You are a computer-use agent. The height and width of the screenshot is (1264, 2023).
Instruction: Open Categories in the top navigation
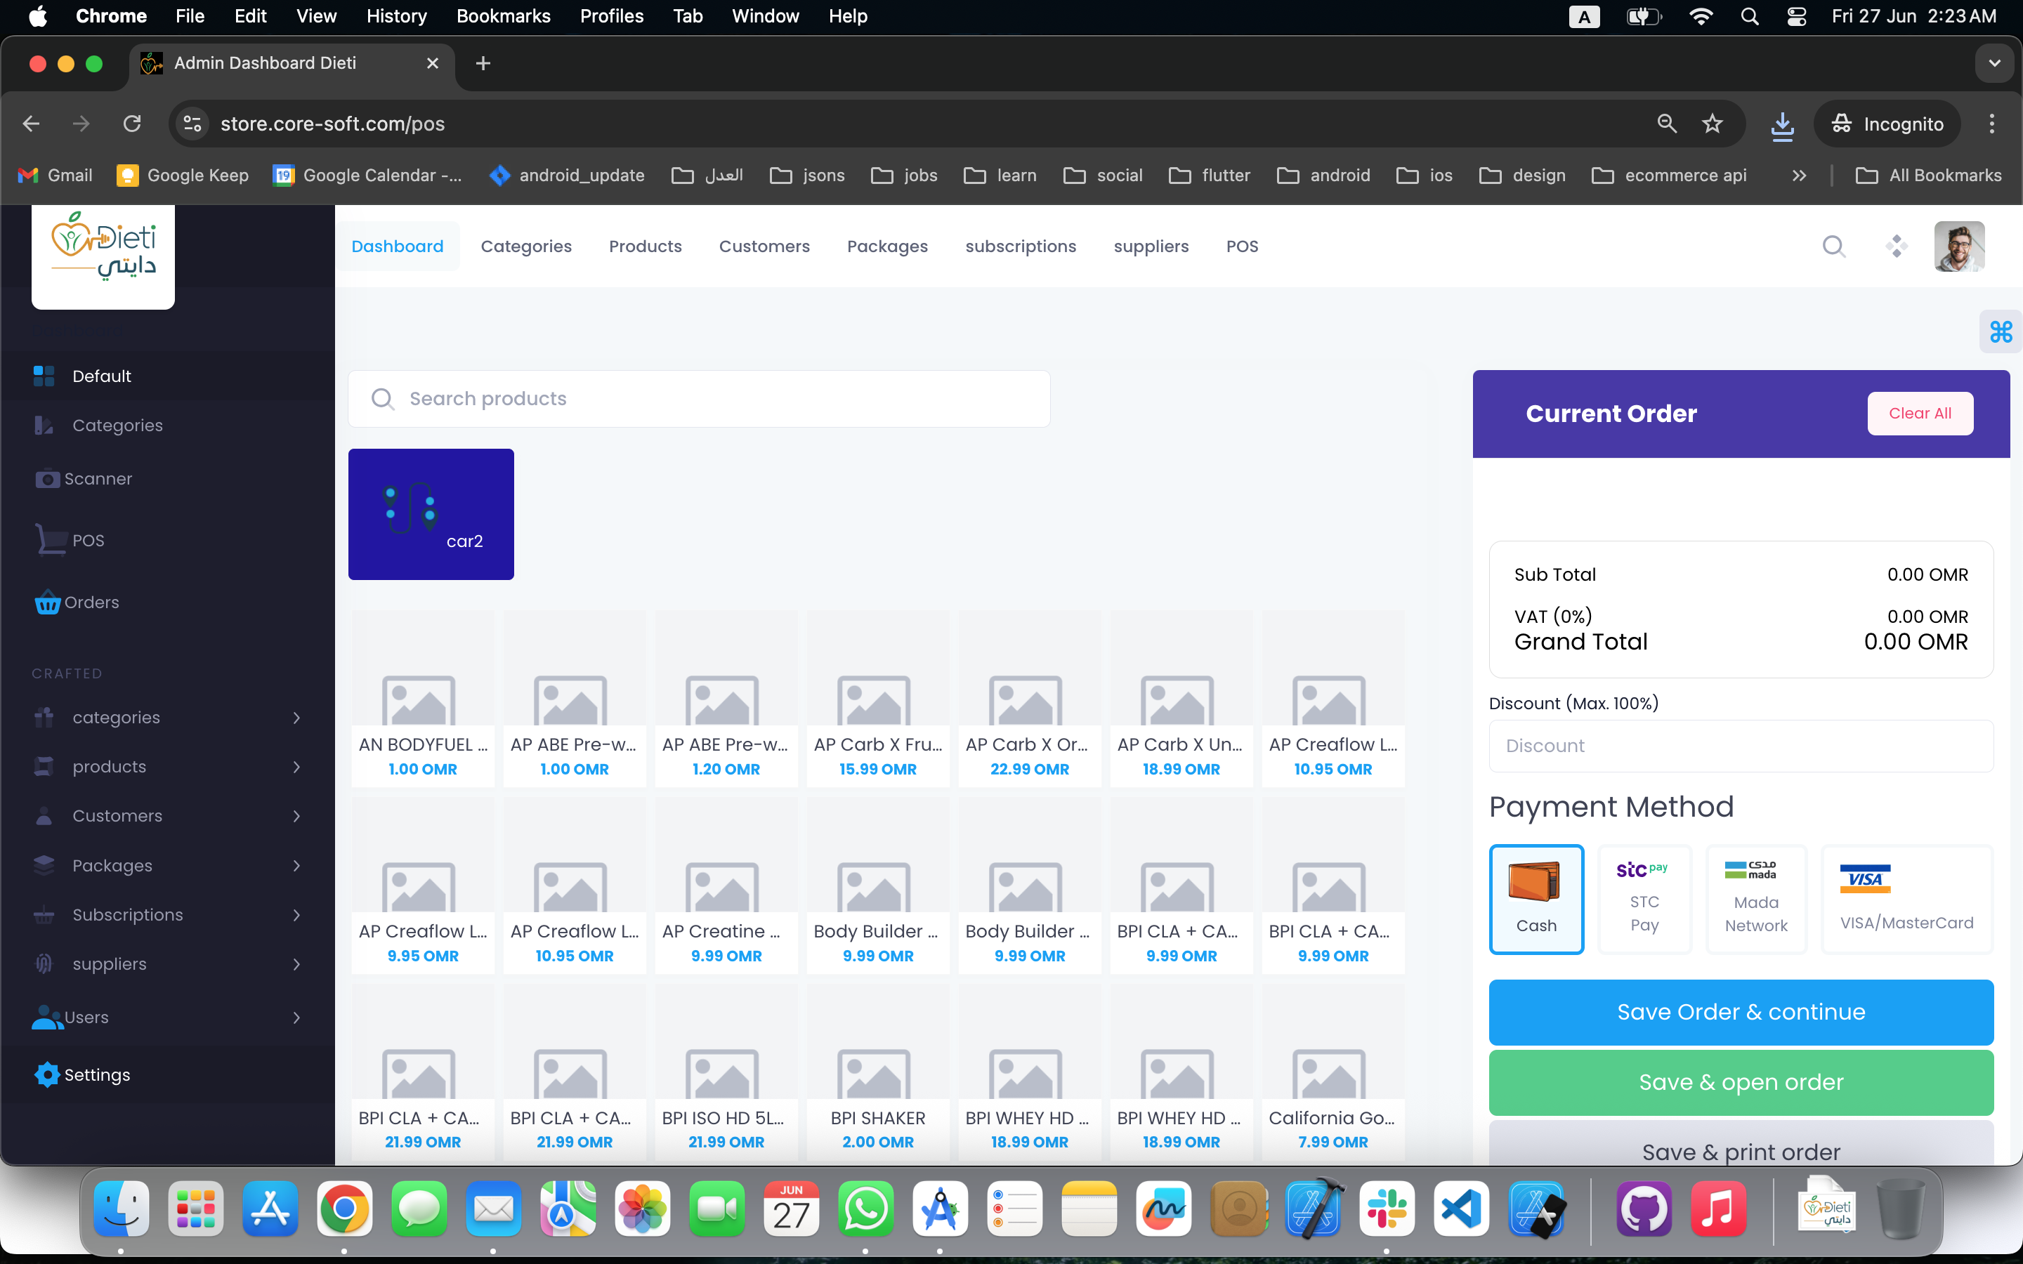pos(526,246)
